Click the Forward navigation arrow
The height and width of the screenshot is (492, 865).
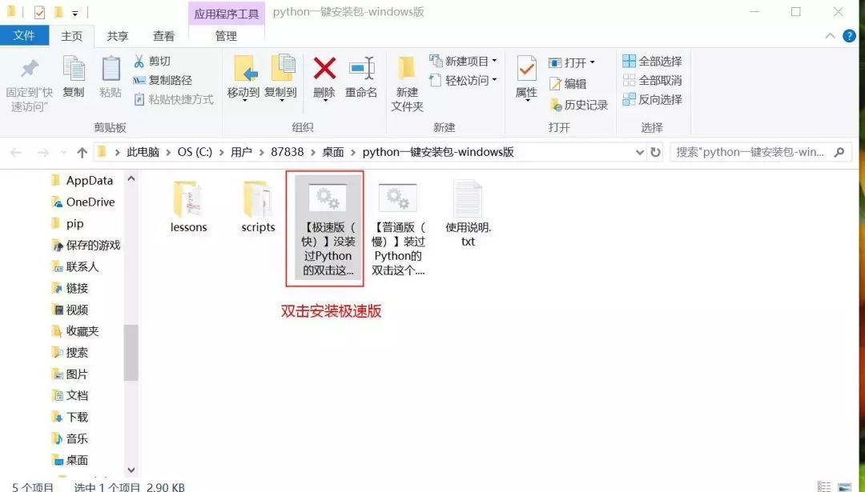pyautogui.click(x=42, y=153)
